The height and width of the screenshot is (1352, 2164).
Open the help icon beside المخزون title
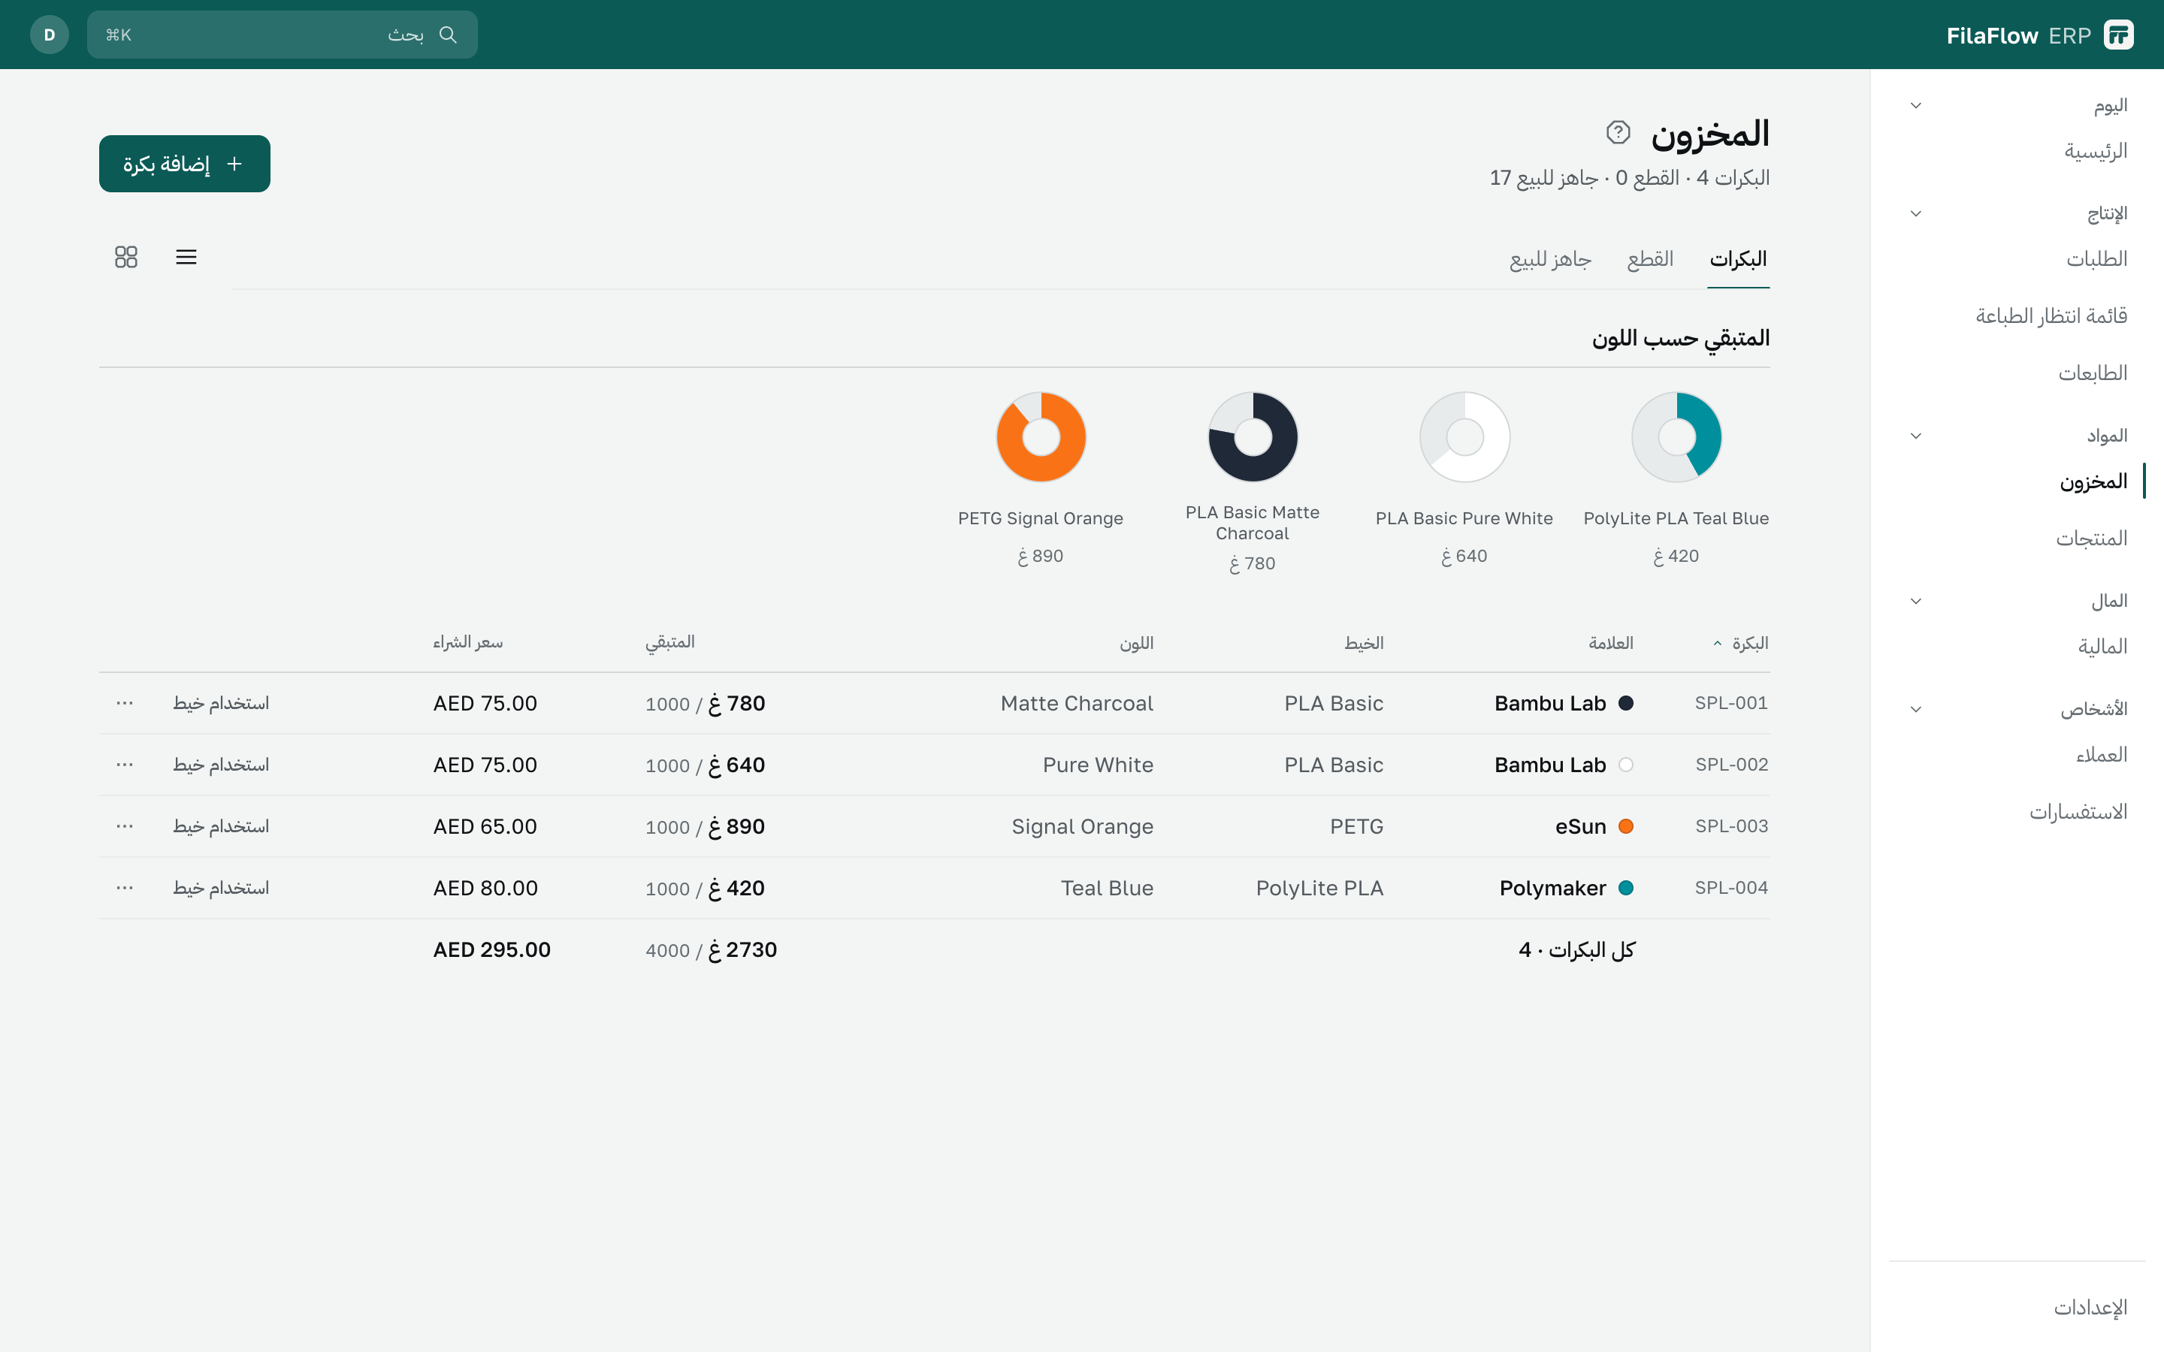pos(1618,132)
